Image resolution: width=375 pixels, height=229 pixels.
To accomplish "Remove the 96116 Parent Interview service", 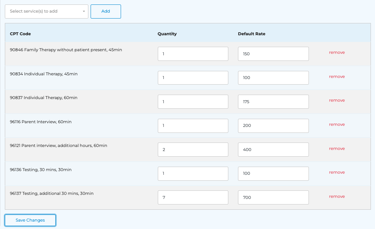I will pyautogui.click(x=337, y=124).
